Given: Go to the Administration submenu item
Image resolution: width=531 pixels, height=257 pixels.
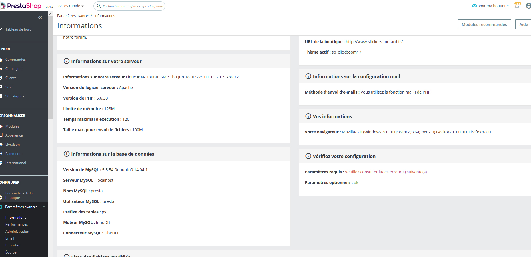Looking at the screenshot, I should click(17, 232).
